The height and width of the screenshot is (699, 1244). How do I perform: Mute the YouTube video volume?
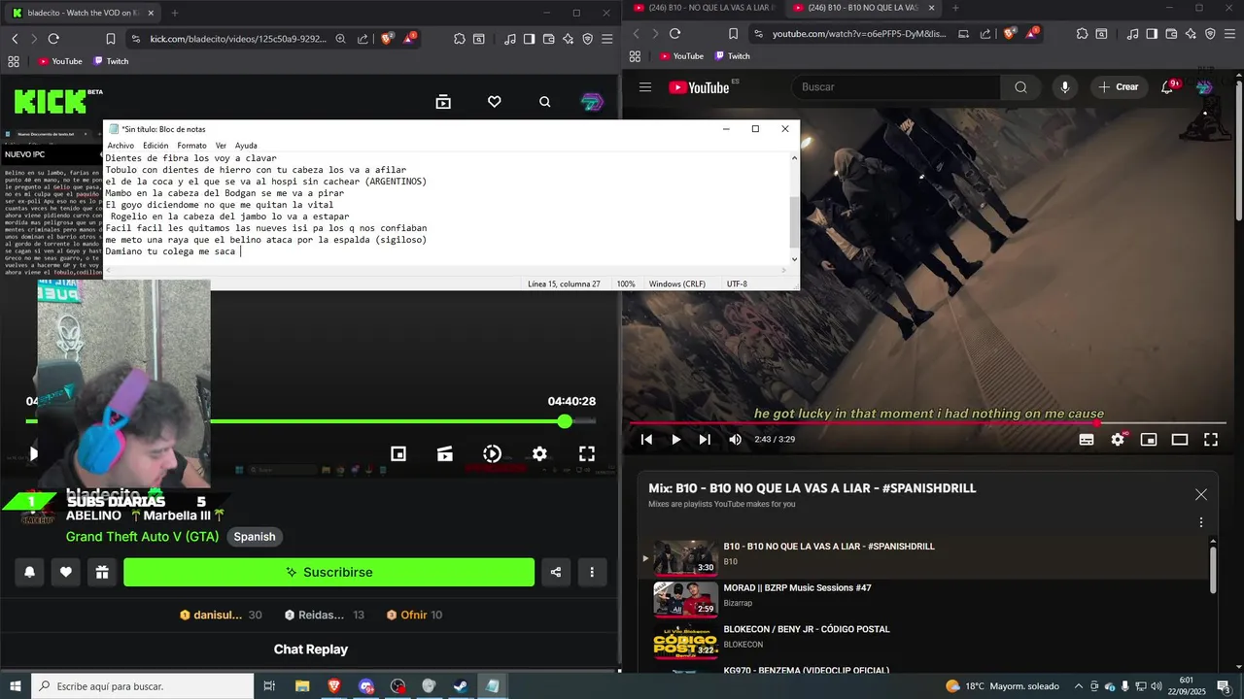pyautogui.click(x=735, y=440)
